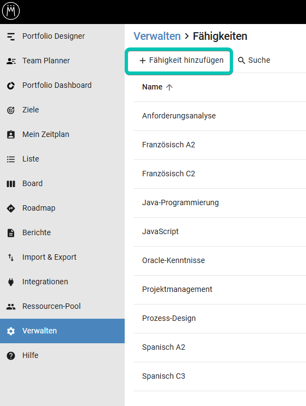Sort by the Name column arrow
306x406 pixels.
tap(169, 87)
